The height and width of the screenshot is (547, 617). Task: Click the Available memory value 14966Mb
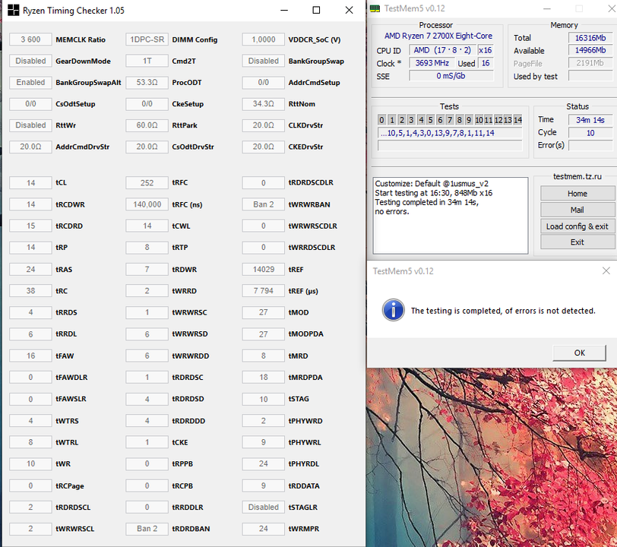coord(590,50)
